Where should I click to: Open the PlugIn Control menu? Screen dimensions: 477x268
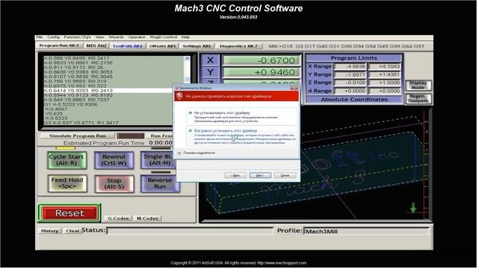pos(163,37)
